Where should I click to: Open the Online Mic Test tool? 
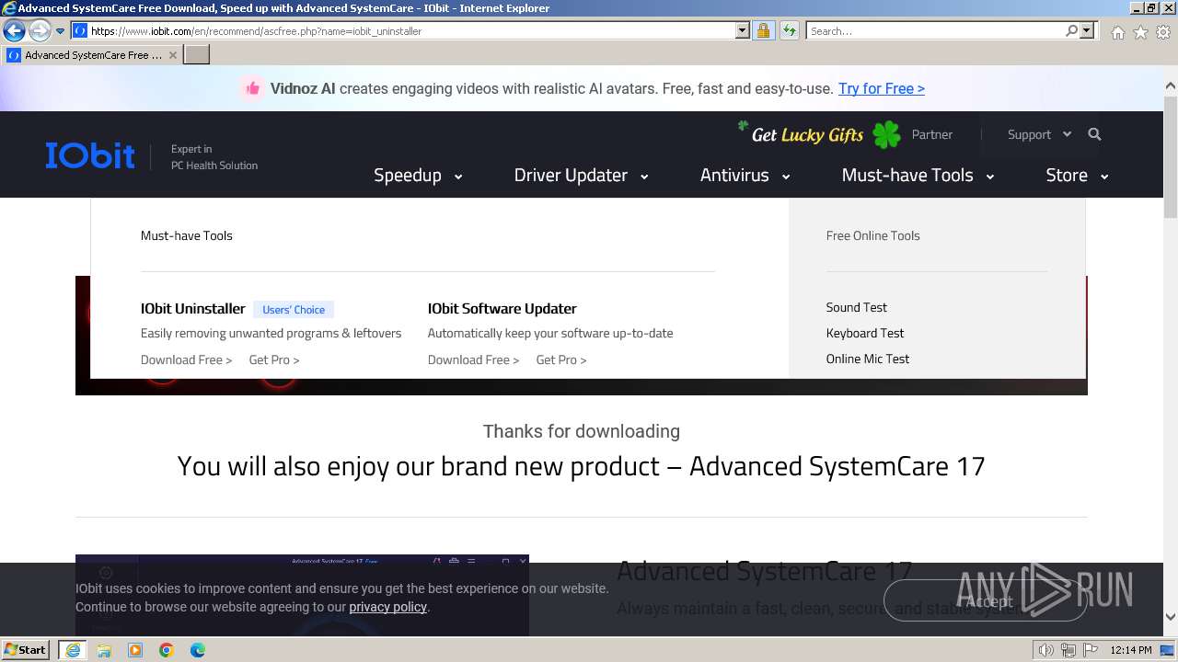click(868, 359)
